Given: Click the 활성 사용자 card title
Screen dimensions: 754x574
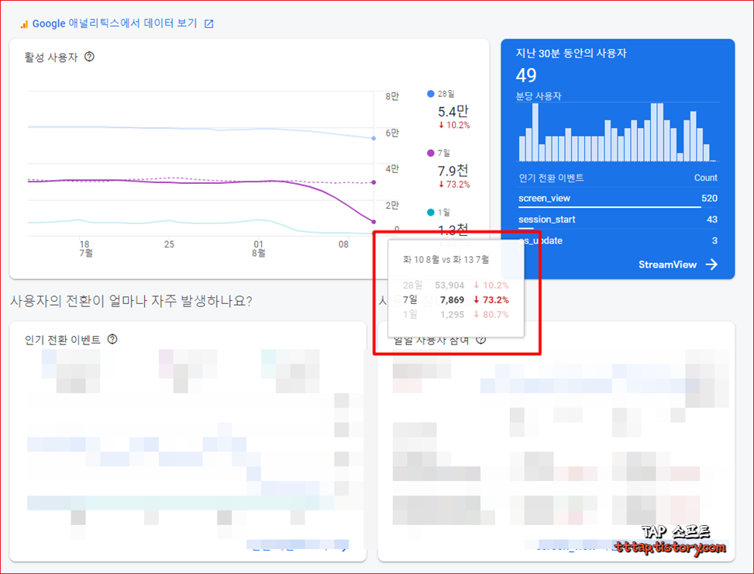Looking at the screenshot, I should [51, 57].
